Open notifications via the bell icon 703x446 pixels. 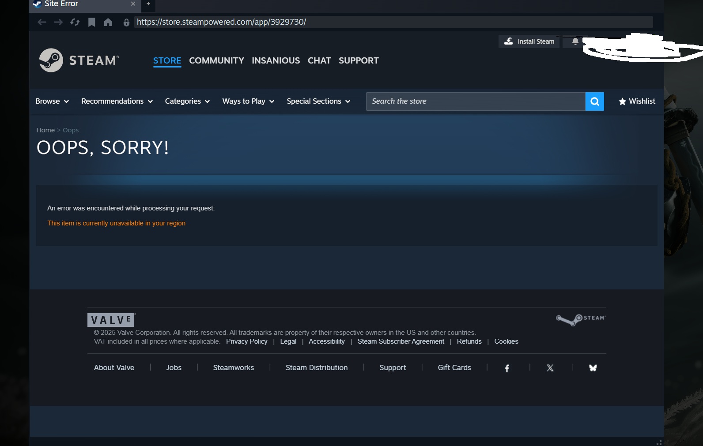575,41
